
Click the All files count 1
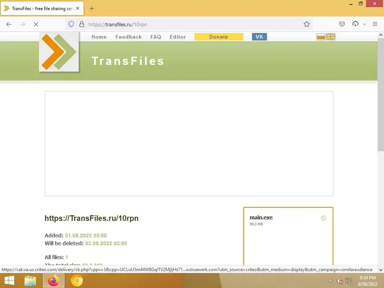[66, 257]
